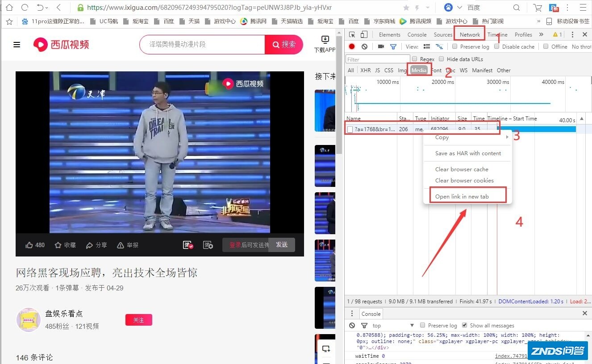Enable the network Preserve log checkbox

click(x=454, y=46)
